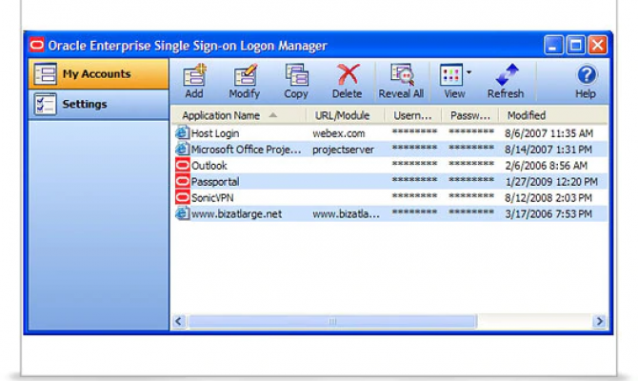Click the Usern... column header

[412, 115]
